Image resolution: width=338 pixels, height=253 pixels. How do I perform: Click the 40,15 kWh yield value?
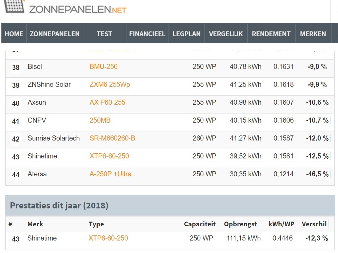[x=245, y=120]
